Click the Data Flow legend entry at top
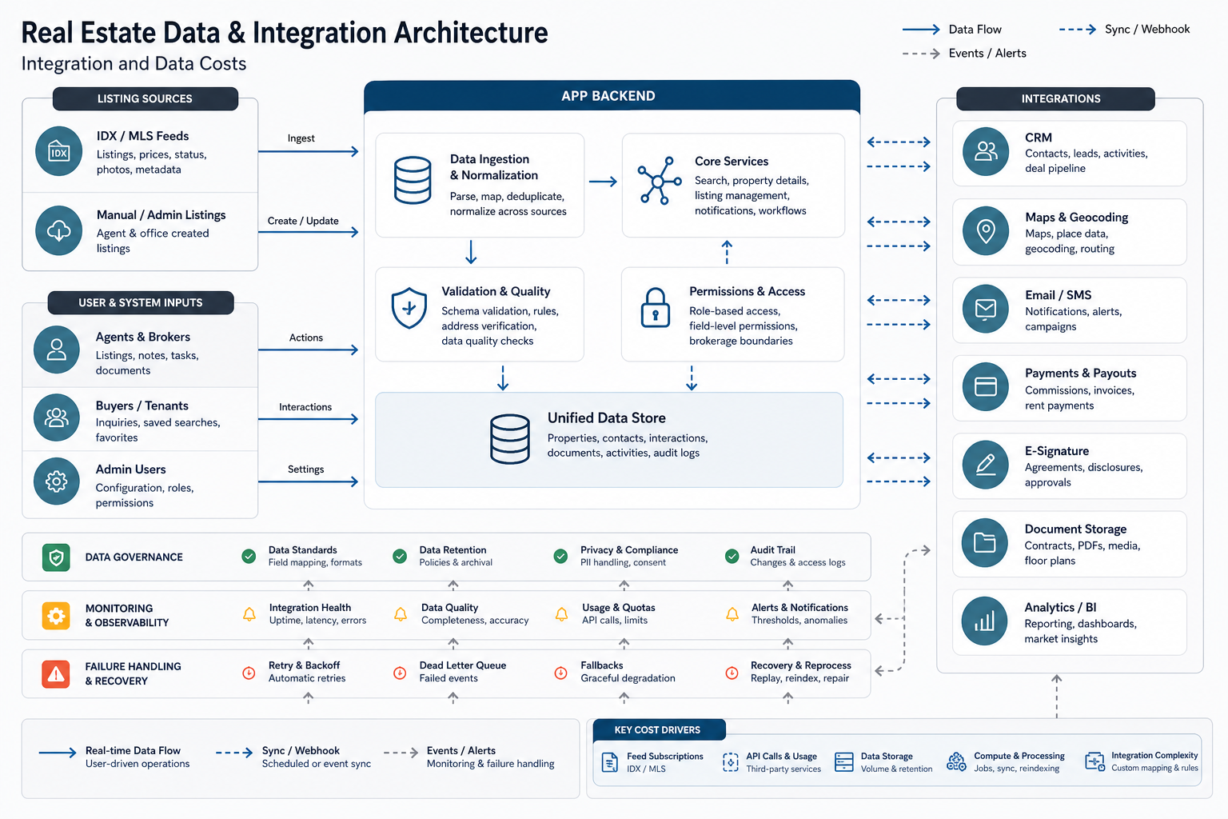Viewport: 1228px width, 819px height. pos(952,30)
